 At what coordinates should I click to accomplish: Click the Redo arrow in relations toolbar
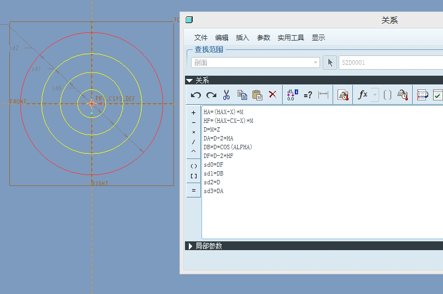pyautogui.click(x=211, y=95)
